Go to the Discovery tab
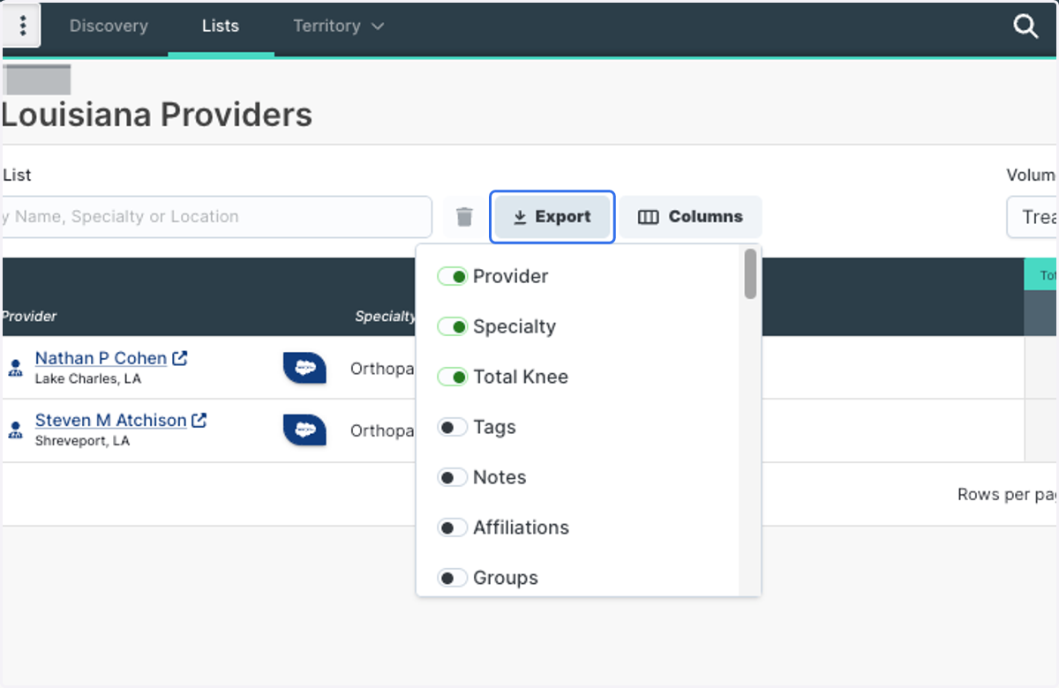Screen dimensions: 1059x688 coord(109,26)
